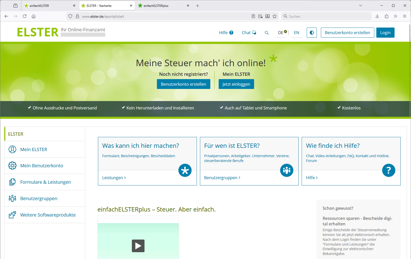
Task: Open the Chat speech bubble icon
Action: click(x=254, y=32)
